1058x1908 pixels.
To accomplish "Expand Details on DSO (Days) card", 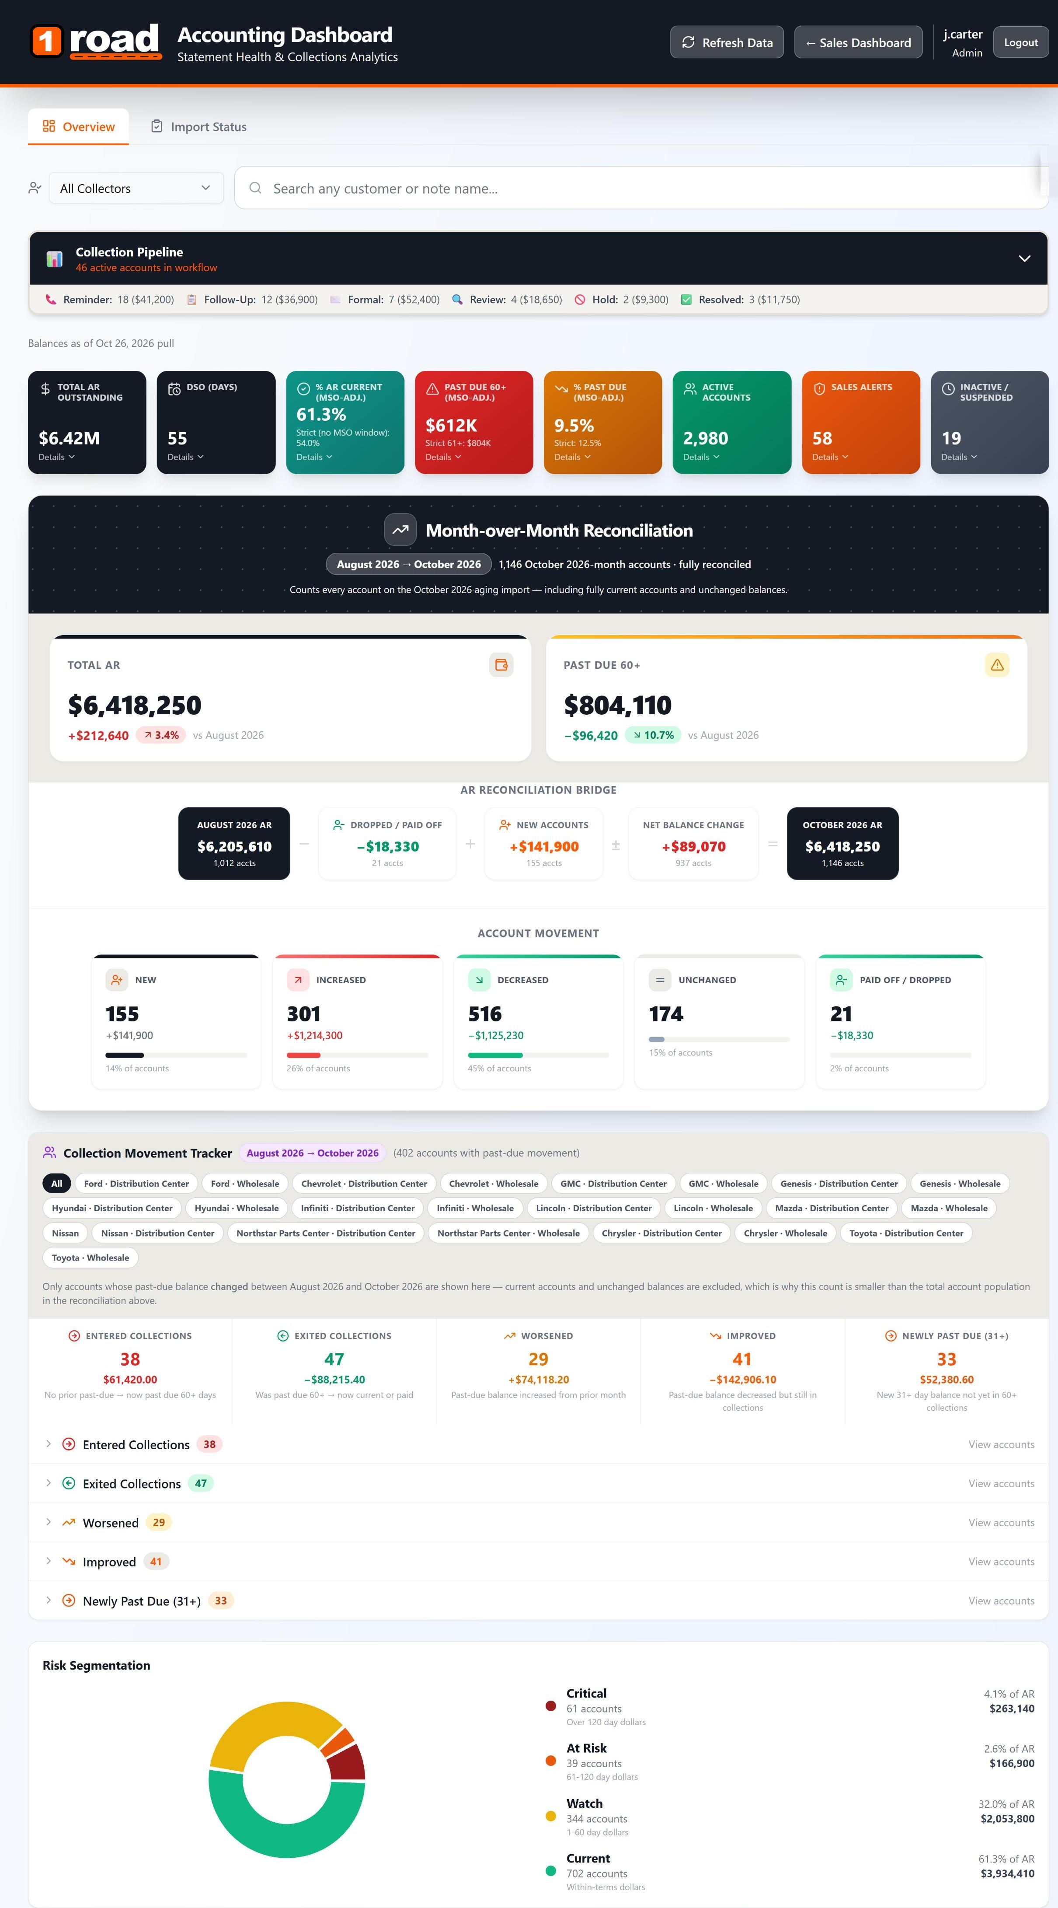I will (186, 457).
